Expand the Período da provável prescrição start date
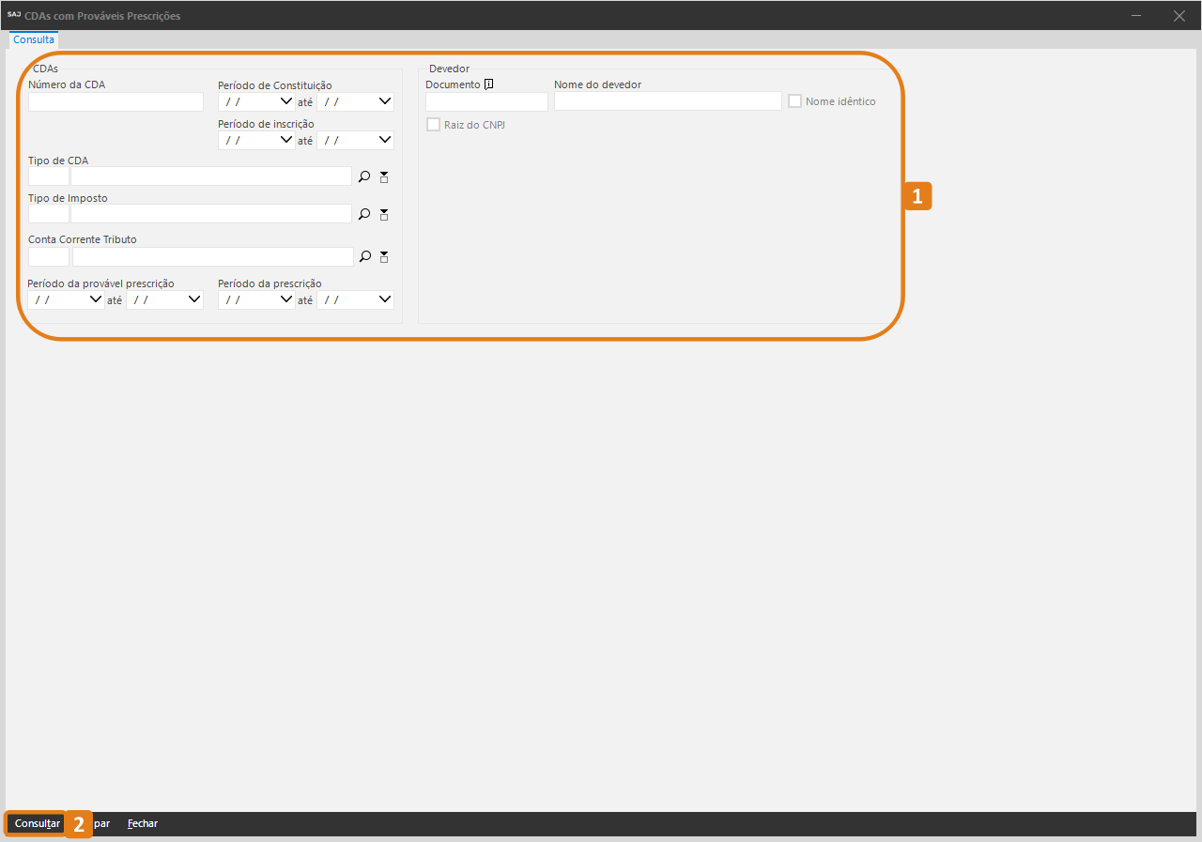 [x=95, y=299]
